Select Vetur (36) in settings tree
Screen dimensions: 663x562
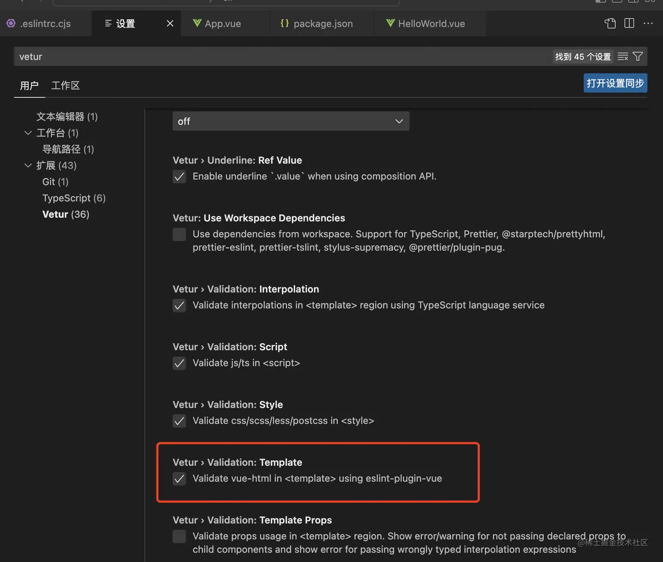point(66,214)
